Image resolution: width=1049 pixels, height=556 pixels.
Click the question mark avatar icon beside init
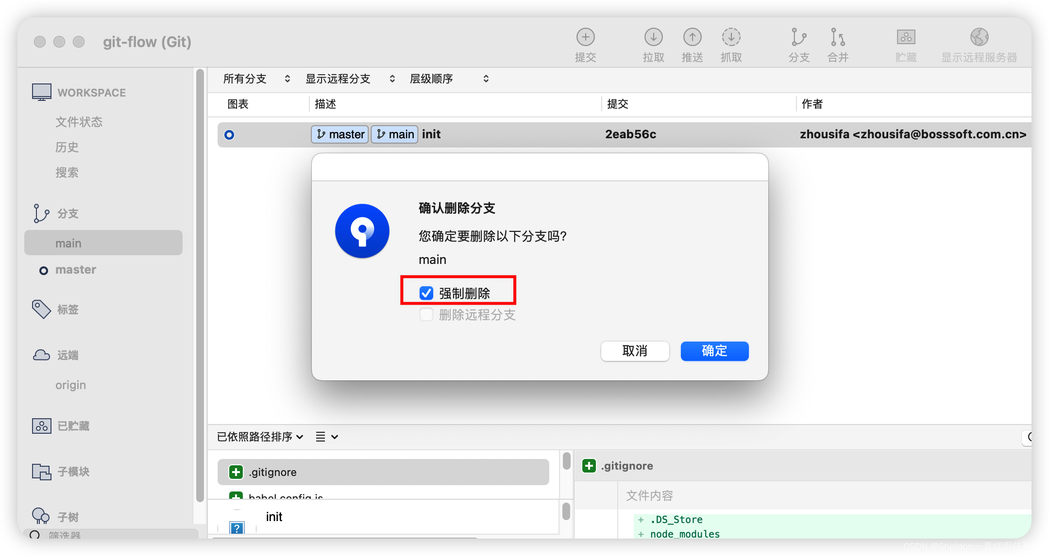[x=237, y=528]
